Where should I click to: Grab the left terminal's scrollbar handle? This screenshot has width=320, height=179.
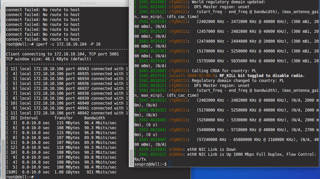(3, 159)
